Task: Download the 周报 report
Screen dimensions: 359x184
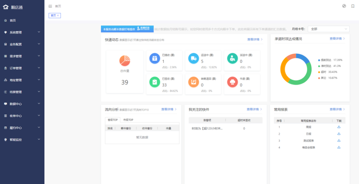Action: click(x=339, y=127)
